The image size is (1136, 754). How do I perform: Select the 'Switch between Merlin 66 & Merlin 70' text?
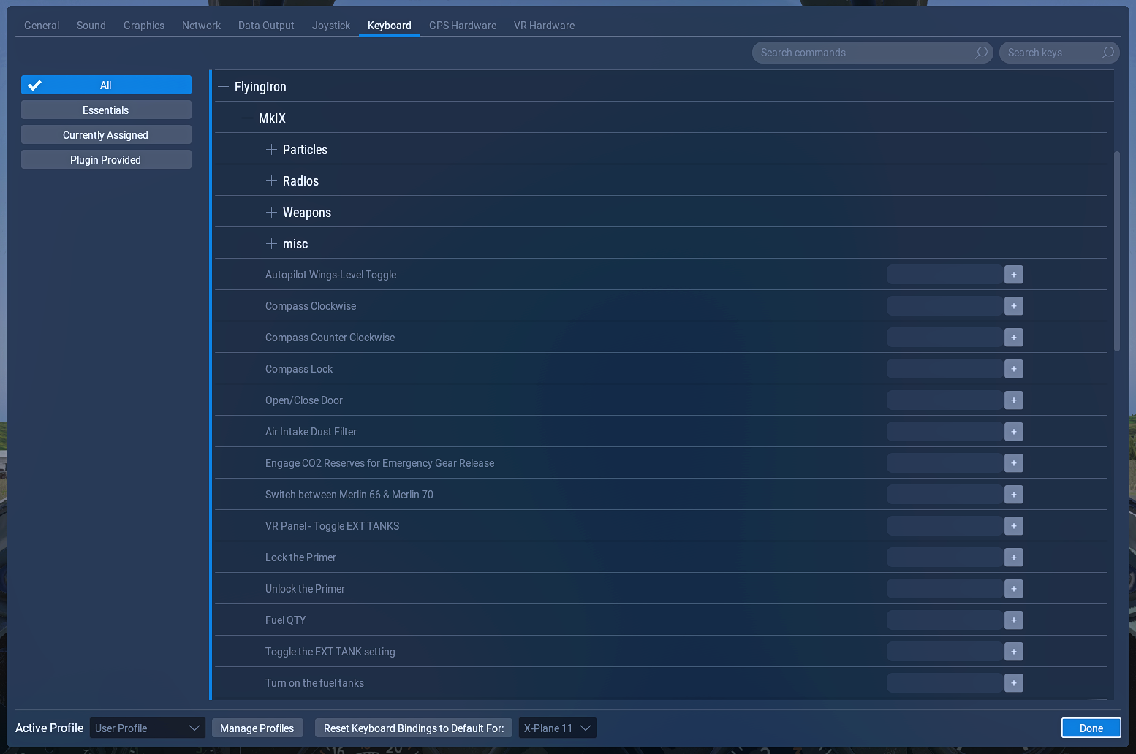349,495
